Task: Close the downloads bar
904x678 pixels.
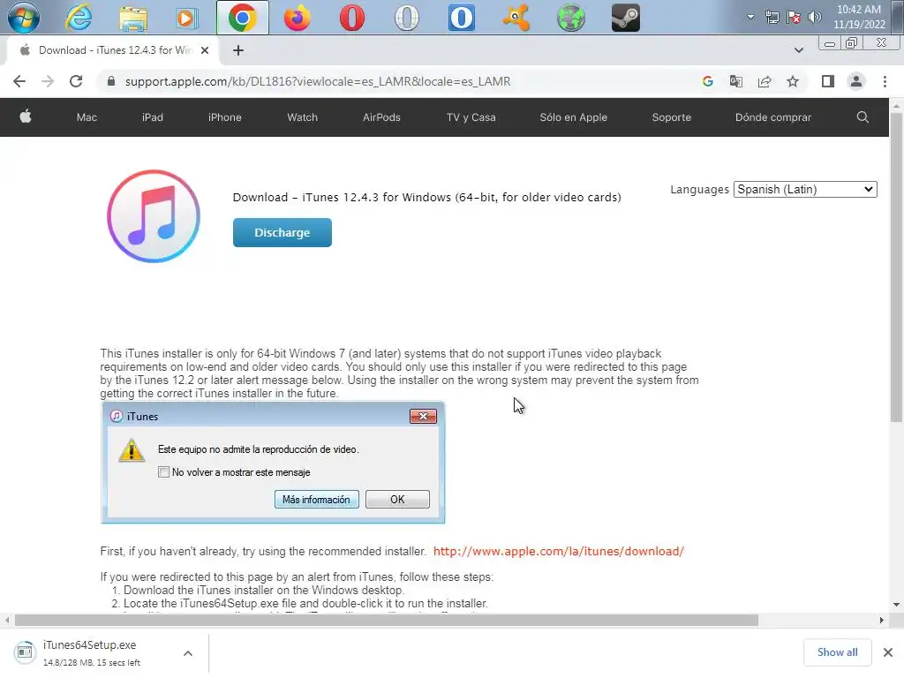Action: tap(888, 652)
